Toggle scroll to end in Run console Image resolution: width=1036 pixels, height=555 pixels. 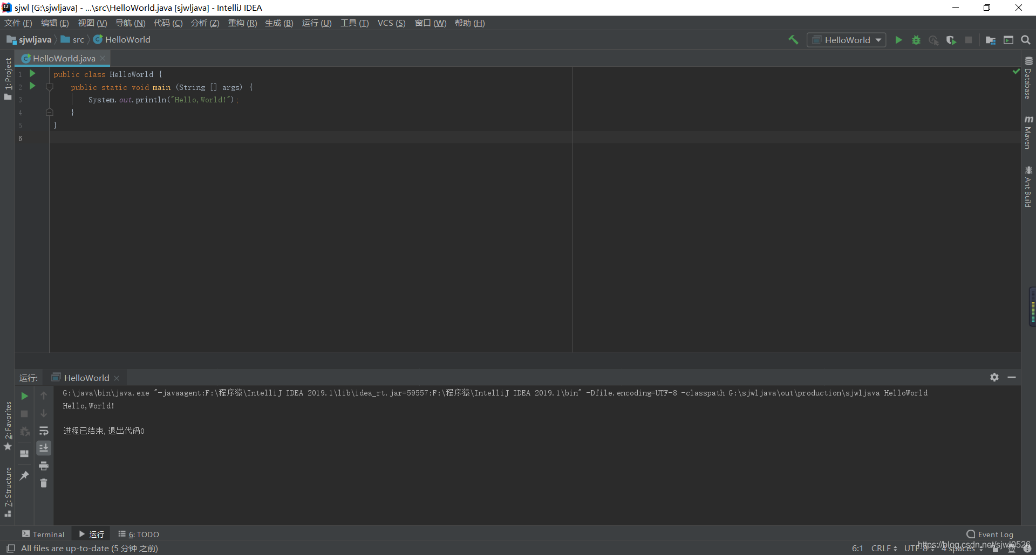click(44, 448)
